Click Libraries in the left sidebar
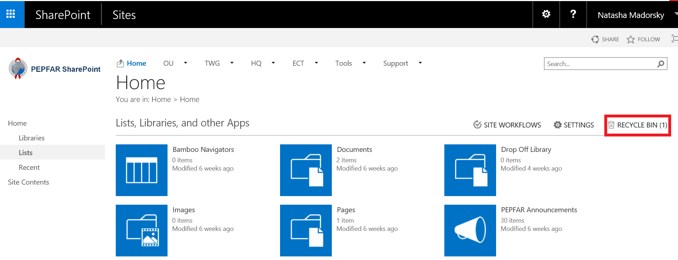 (32, 138)
